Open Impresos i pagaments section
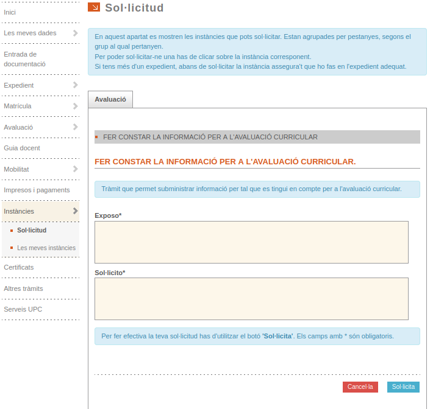The image size is (433, 409). click(37, 190)
